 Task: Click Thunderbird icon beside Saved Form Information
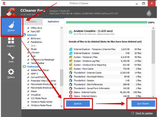71,88
